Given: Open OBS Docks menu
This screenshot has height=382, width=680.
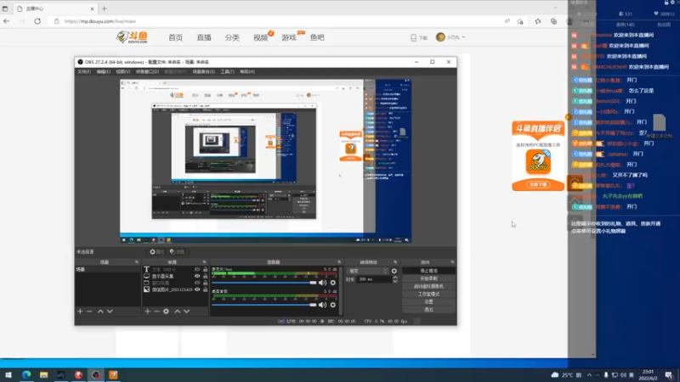Looking at the screenshot, I should 147,71.
